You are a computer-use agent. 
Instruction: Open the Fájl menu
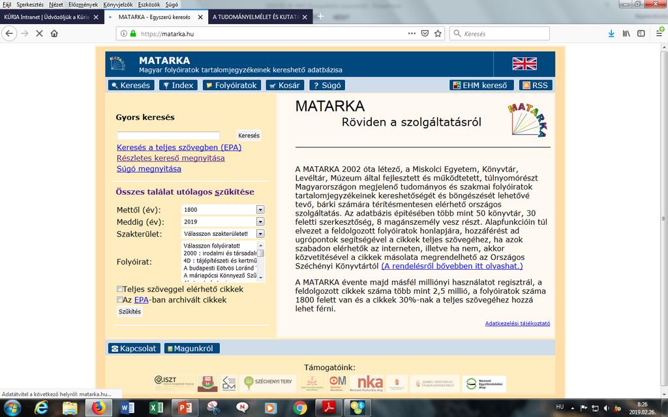[7, 5]
